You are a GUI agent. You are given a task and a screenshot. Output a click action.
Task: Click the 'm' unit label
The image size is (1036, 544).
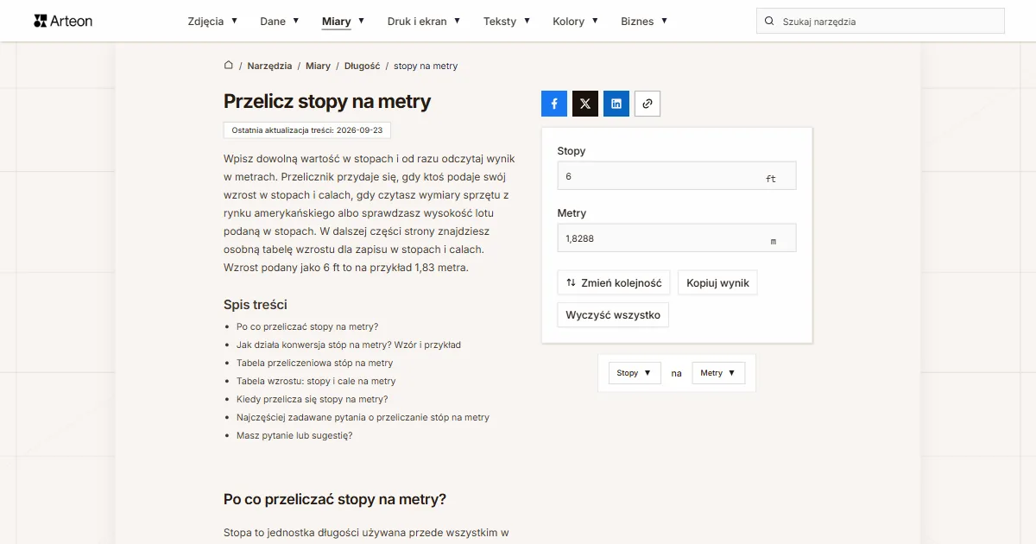[x=774, y=242]
